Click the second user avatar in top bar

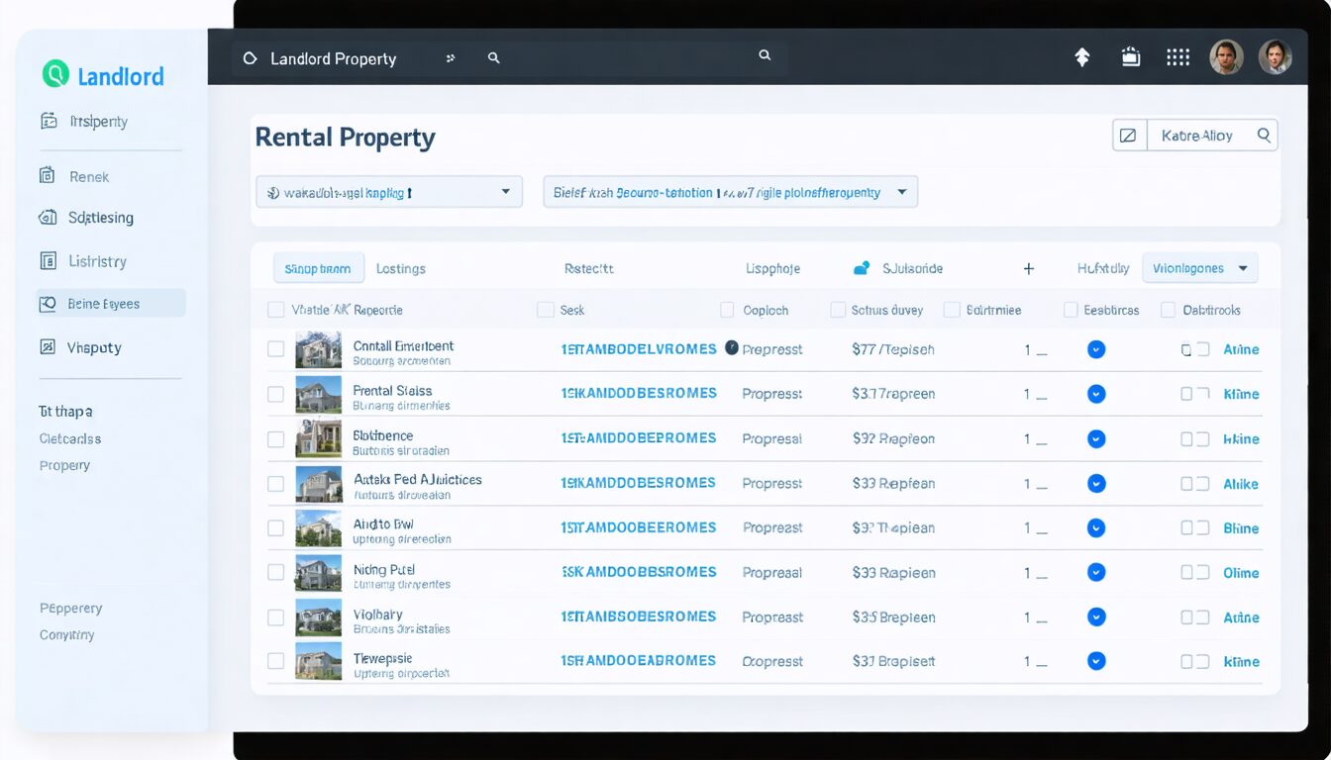[1275, 56]
